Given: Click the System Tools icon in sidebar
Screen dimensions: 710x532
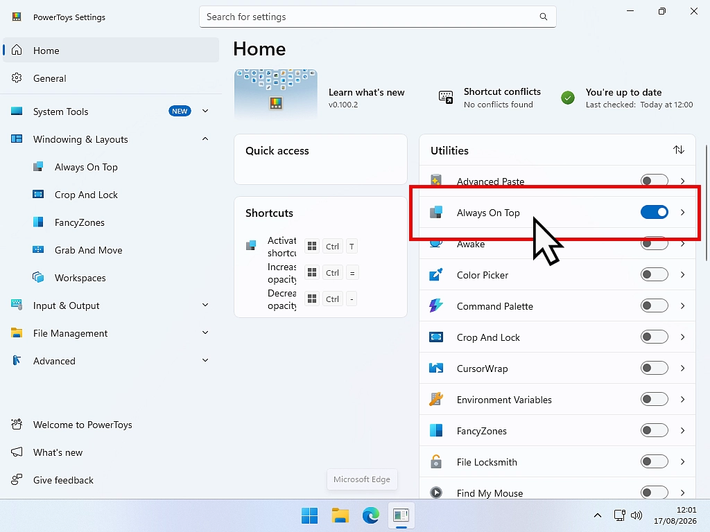Looking at the screenshot, I should click(17, 112).
